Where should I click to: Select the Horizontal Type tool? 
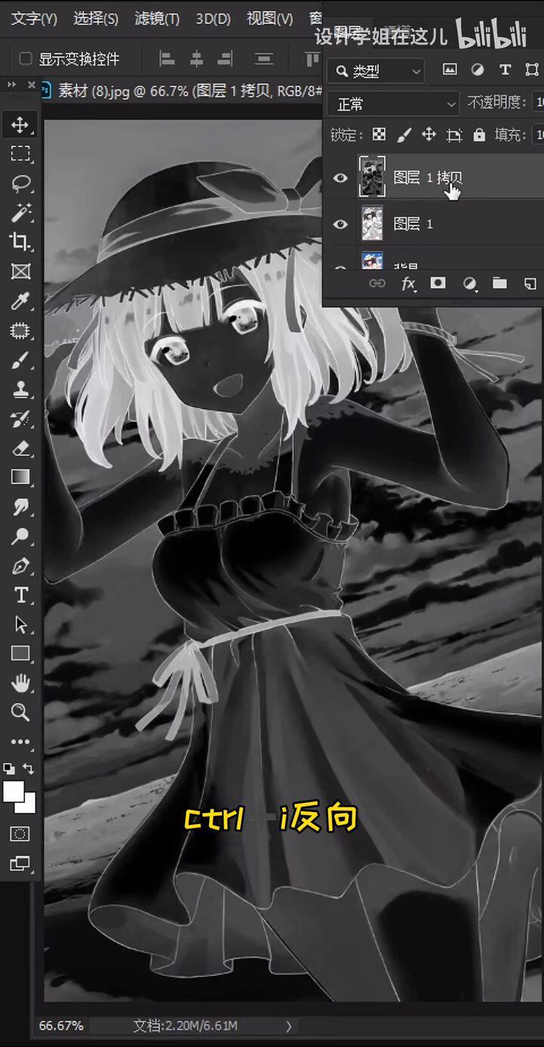pos(20,595)
